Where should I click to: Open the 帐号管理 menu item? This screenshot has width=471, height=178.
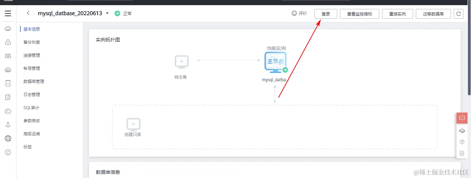(32, 69)
